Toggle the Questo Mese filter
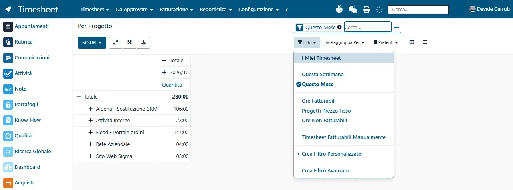513x190 pixels. click(317, 84)
